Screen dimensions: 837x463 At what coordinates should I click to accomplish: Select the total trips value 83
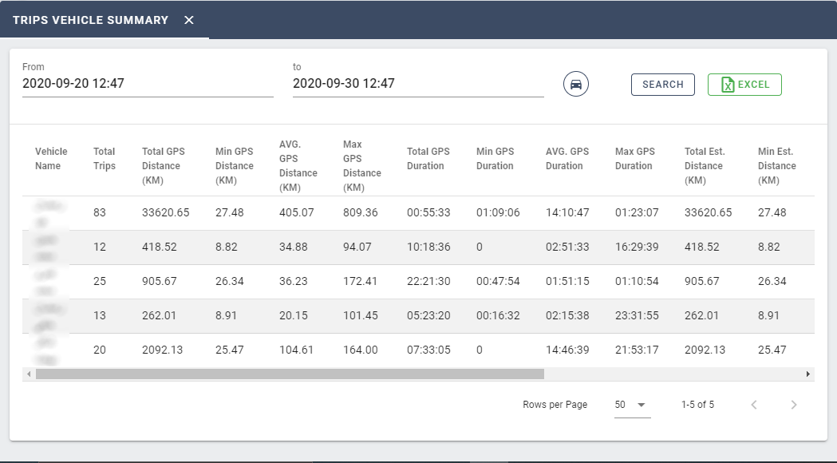coord(99,212)
